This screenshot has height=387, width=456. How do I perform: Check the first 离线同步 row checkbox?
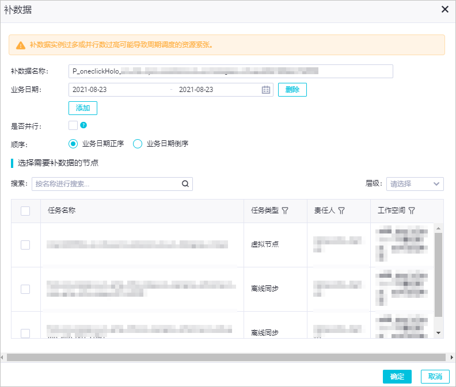click(25, 289)
